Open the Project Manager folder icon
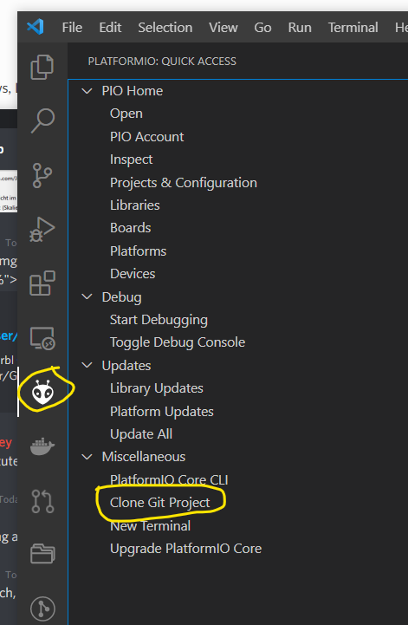This screenshot has height=625, width=408. (x=42, y=554)
